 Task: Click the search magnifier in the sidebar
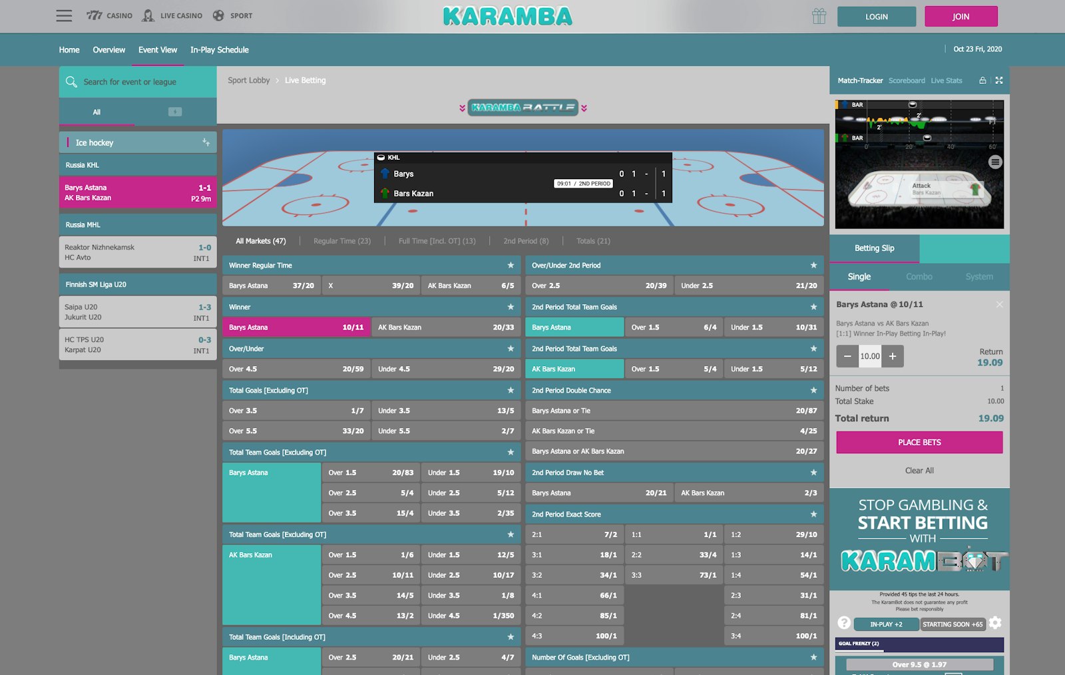point(71,81)
